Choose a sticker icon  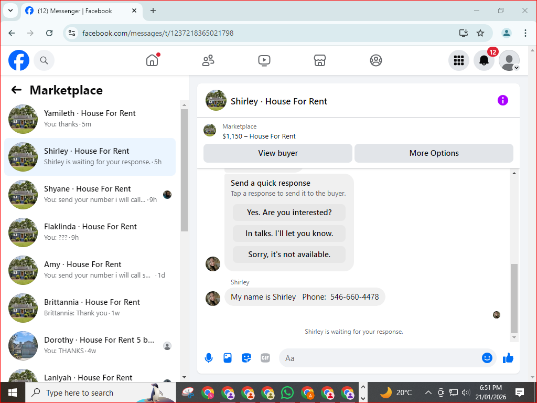(246, 358)
